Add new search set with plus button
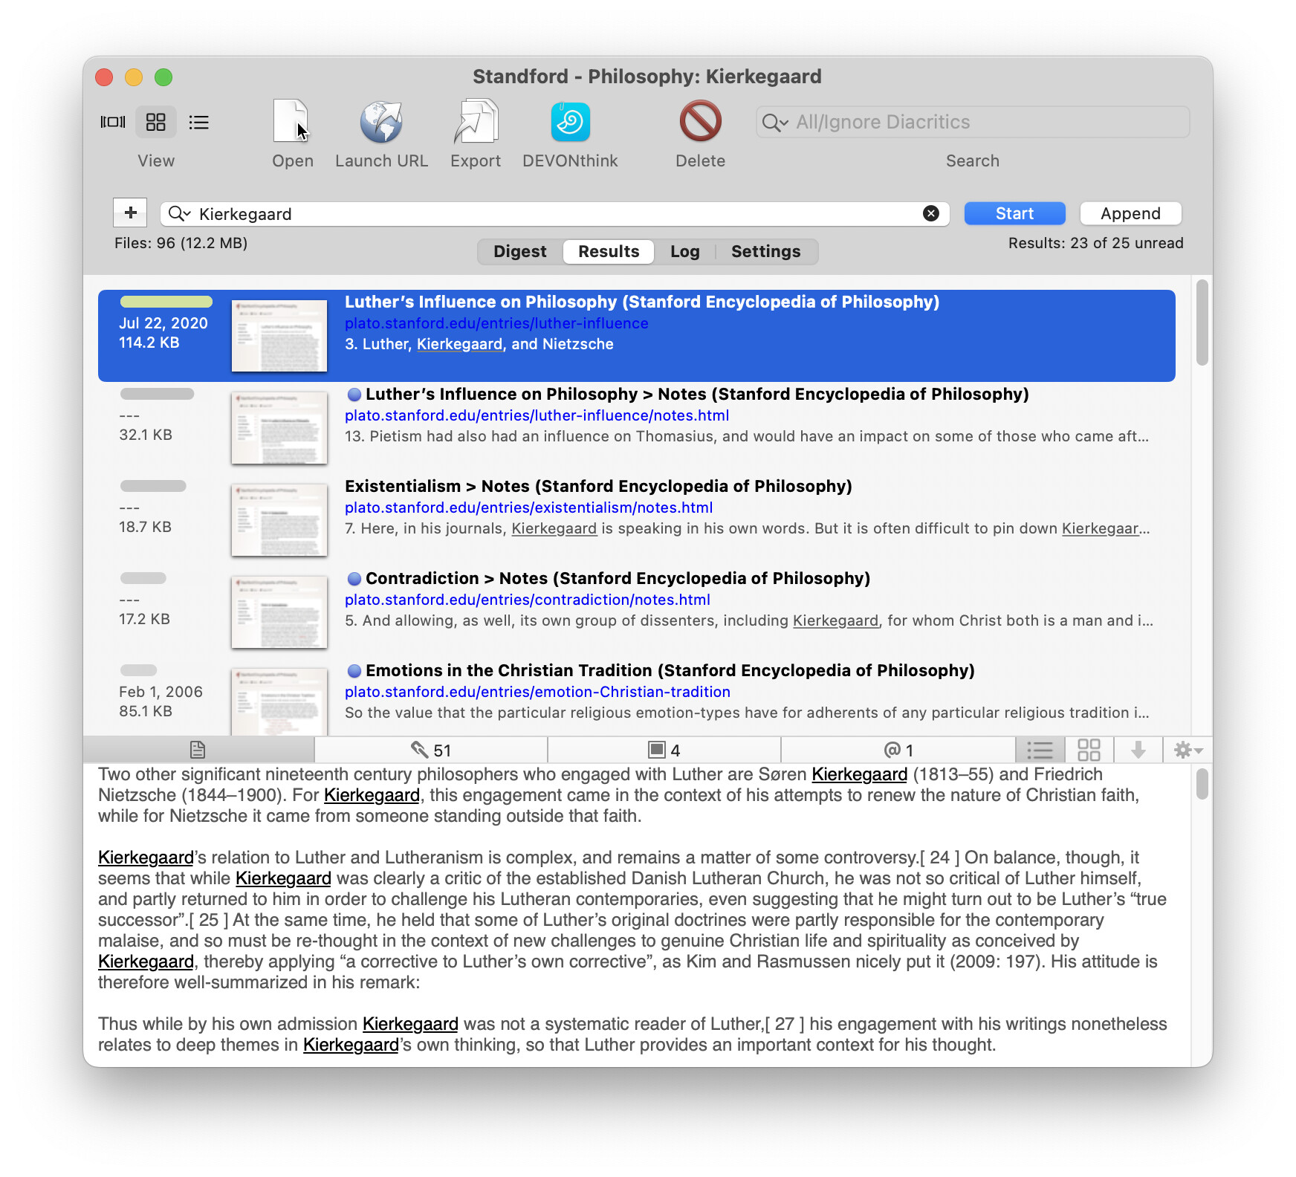The image size is (1296, 1177). click(130, 213)
